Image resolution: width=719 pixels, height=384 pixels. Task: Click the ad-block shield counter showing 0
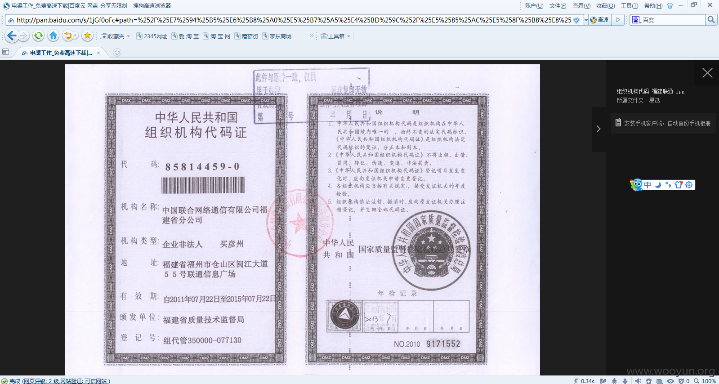684,381
